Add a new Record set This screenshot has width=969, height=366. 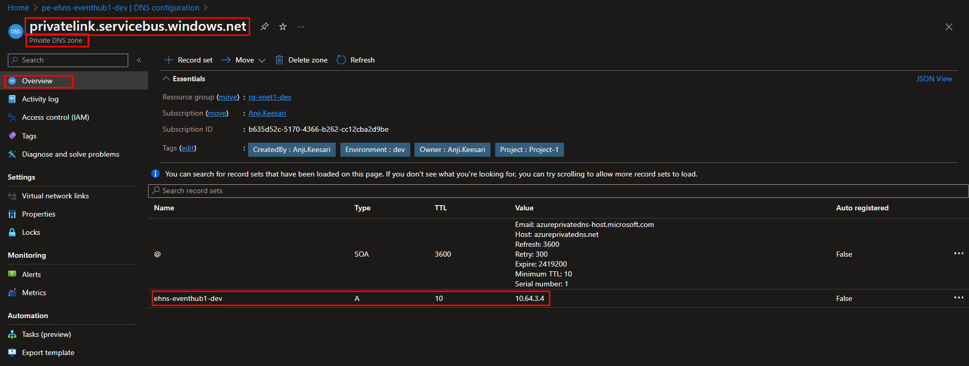pyautogui.click(x=188, y=60)
